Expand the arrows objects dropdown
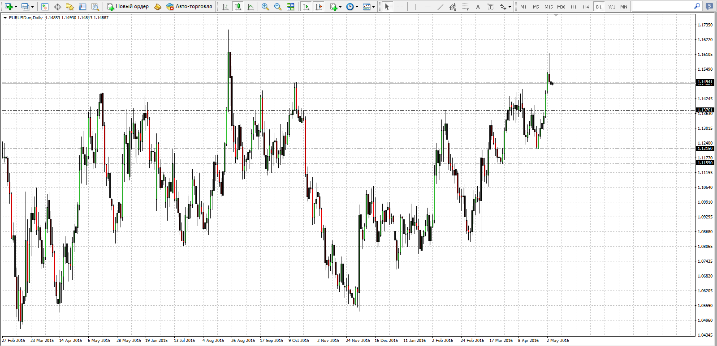717x346 pixels. pos(510,7)
